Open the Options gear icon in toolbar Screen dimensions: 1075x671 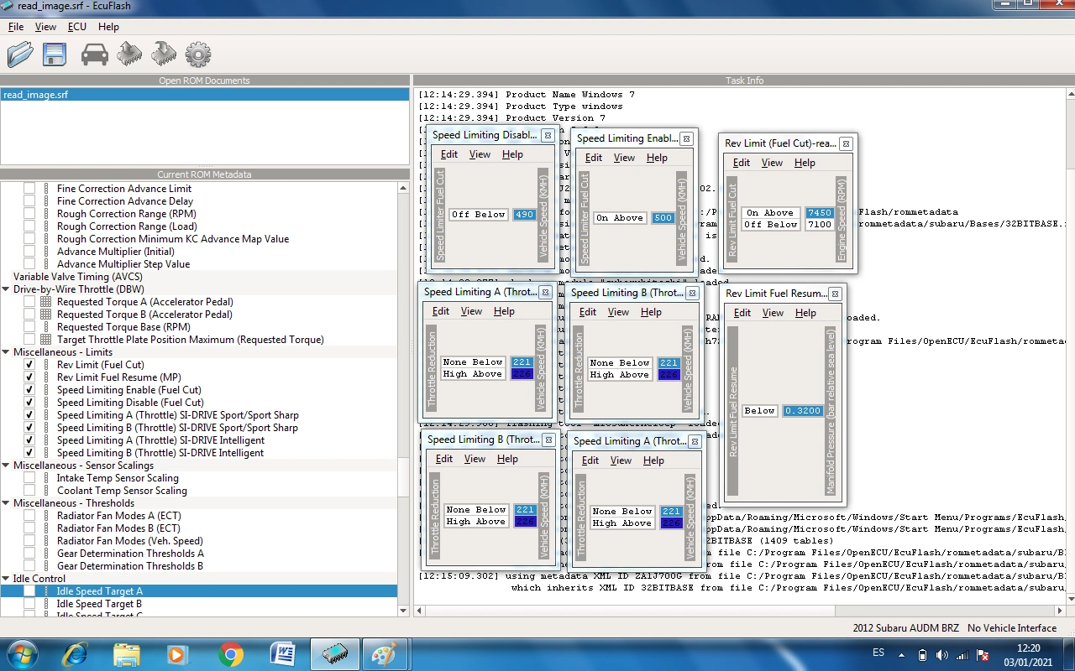tap(198, 55)
